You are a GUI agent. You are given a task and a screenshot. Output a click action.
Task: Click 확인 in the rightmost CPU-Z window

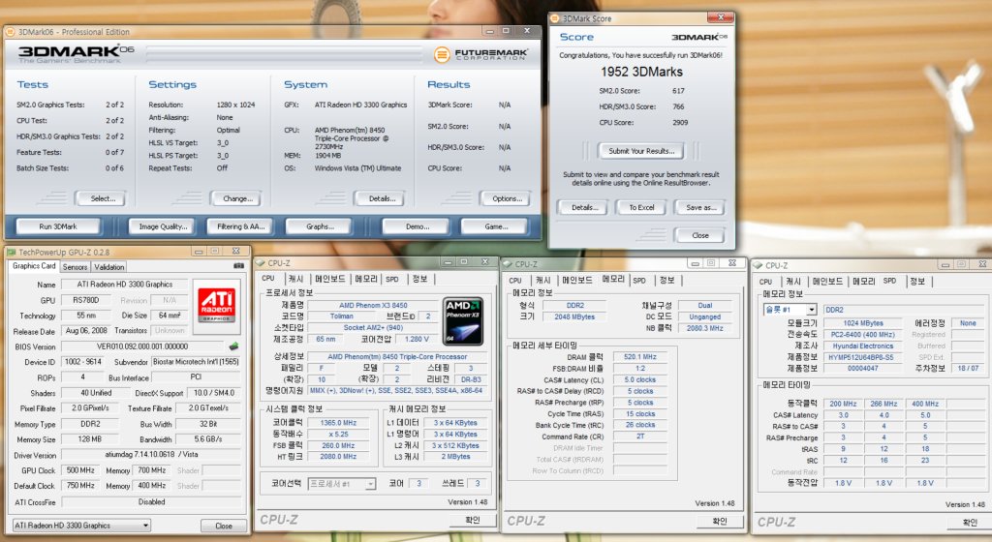[969, 523]
